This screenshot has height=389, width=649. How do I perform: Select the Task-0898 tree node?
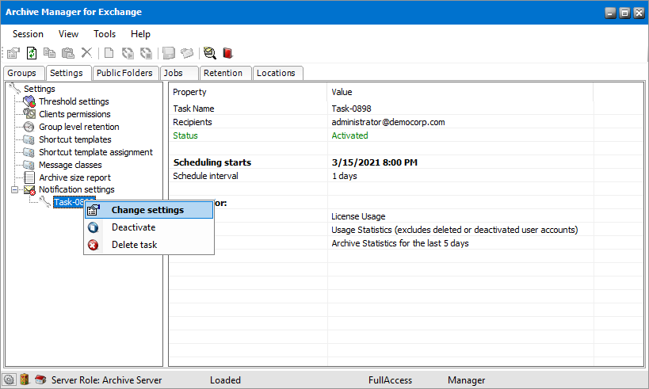(69, 202)
